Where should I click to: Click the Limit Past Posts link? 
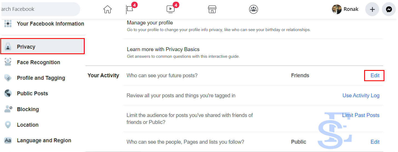pos(361,115)
